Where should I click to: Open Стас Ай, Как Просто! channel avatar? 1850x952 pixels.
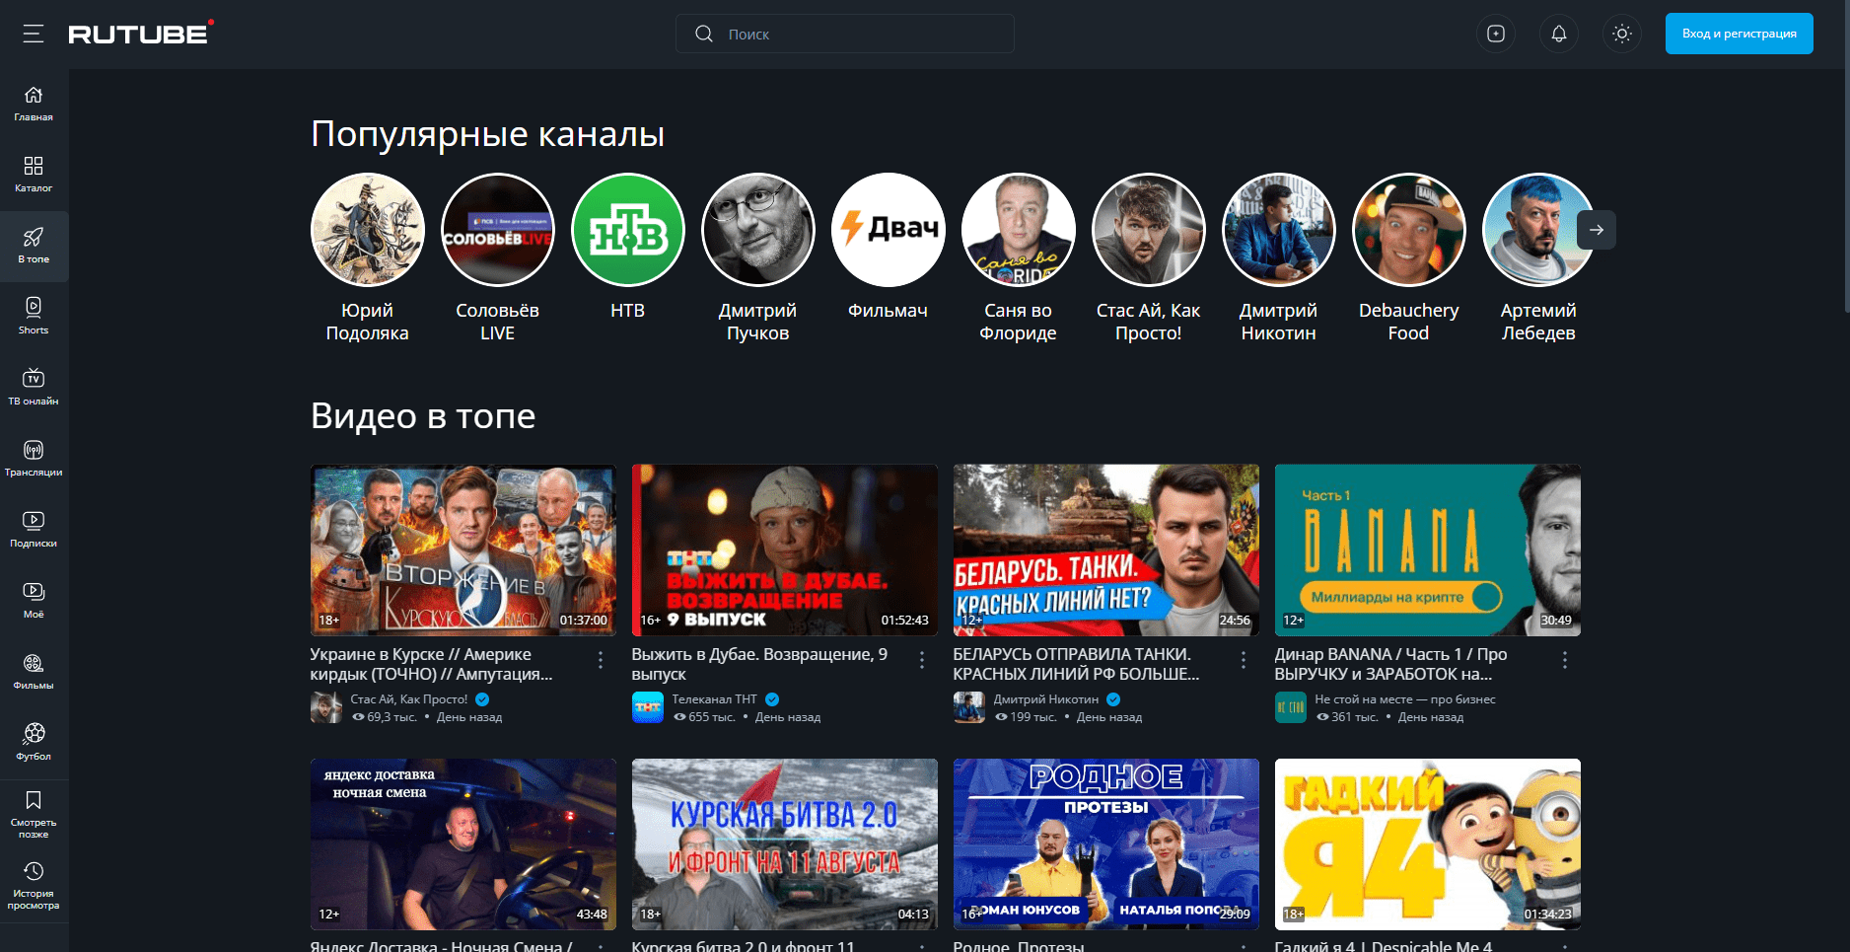[x=1149, y=230]
